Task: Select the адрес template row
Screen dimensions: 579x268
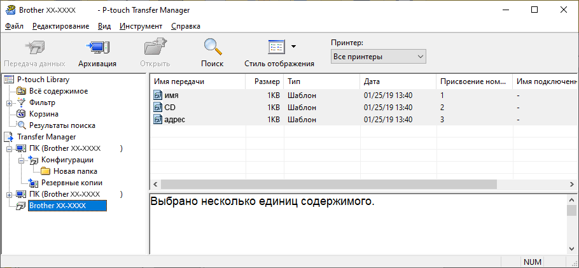Action: click(x=364, y=120)
